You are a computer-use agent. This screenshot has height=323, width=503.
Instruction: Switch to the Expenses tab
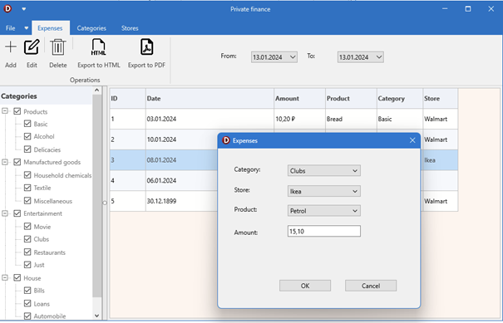pyautogui.click(x=50, y=28)
